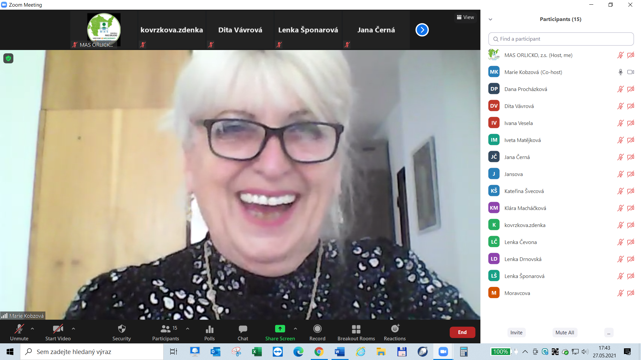Screen dimensions: 641x360
Task: Start recording with Record icon
Action: tap(317, 329)
